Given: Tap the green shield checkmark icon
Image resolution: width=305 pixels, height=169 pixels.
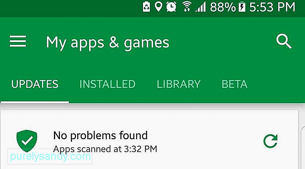Looking at the screenshot, I should coord(27,141).
